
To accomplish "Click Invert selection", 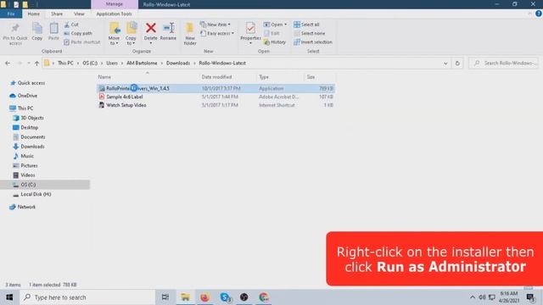I will click(313, 42).
